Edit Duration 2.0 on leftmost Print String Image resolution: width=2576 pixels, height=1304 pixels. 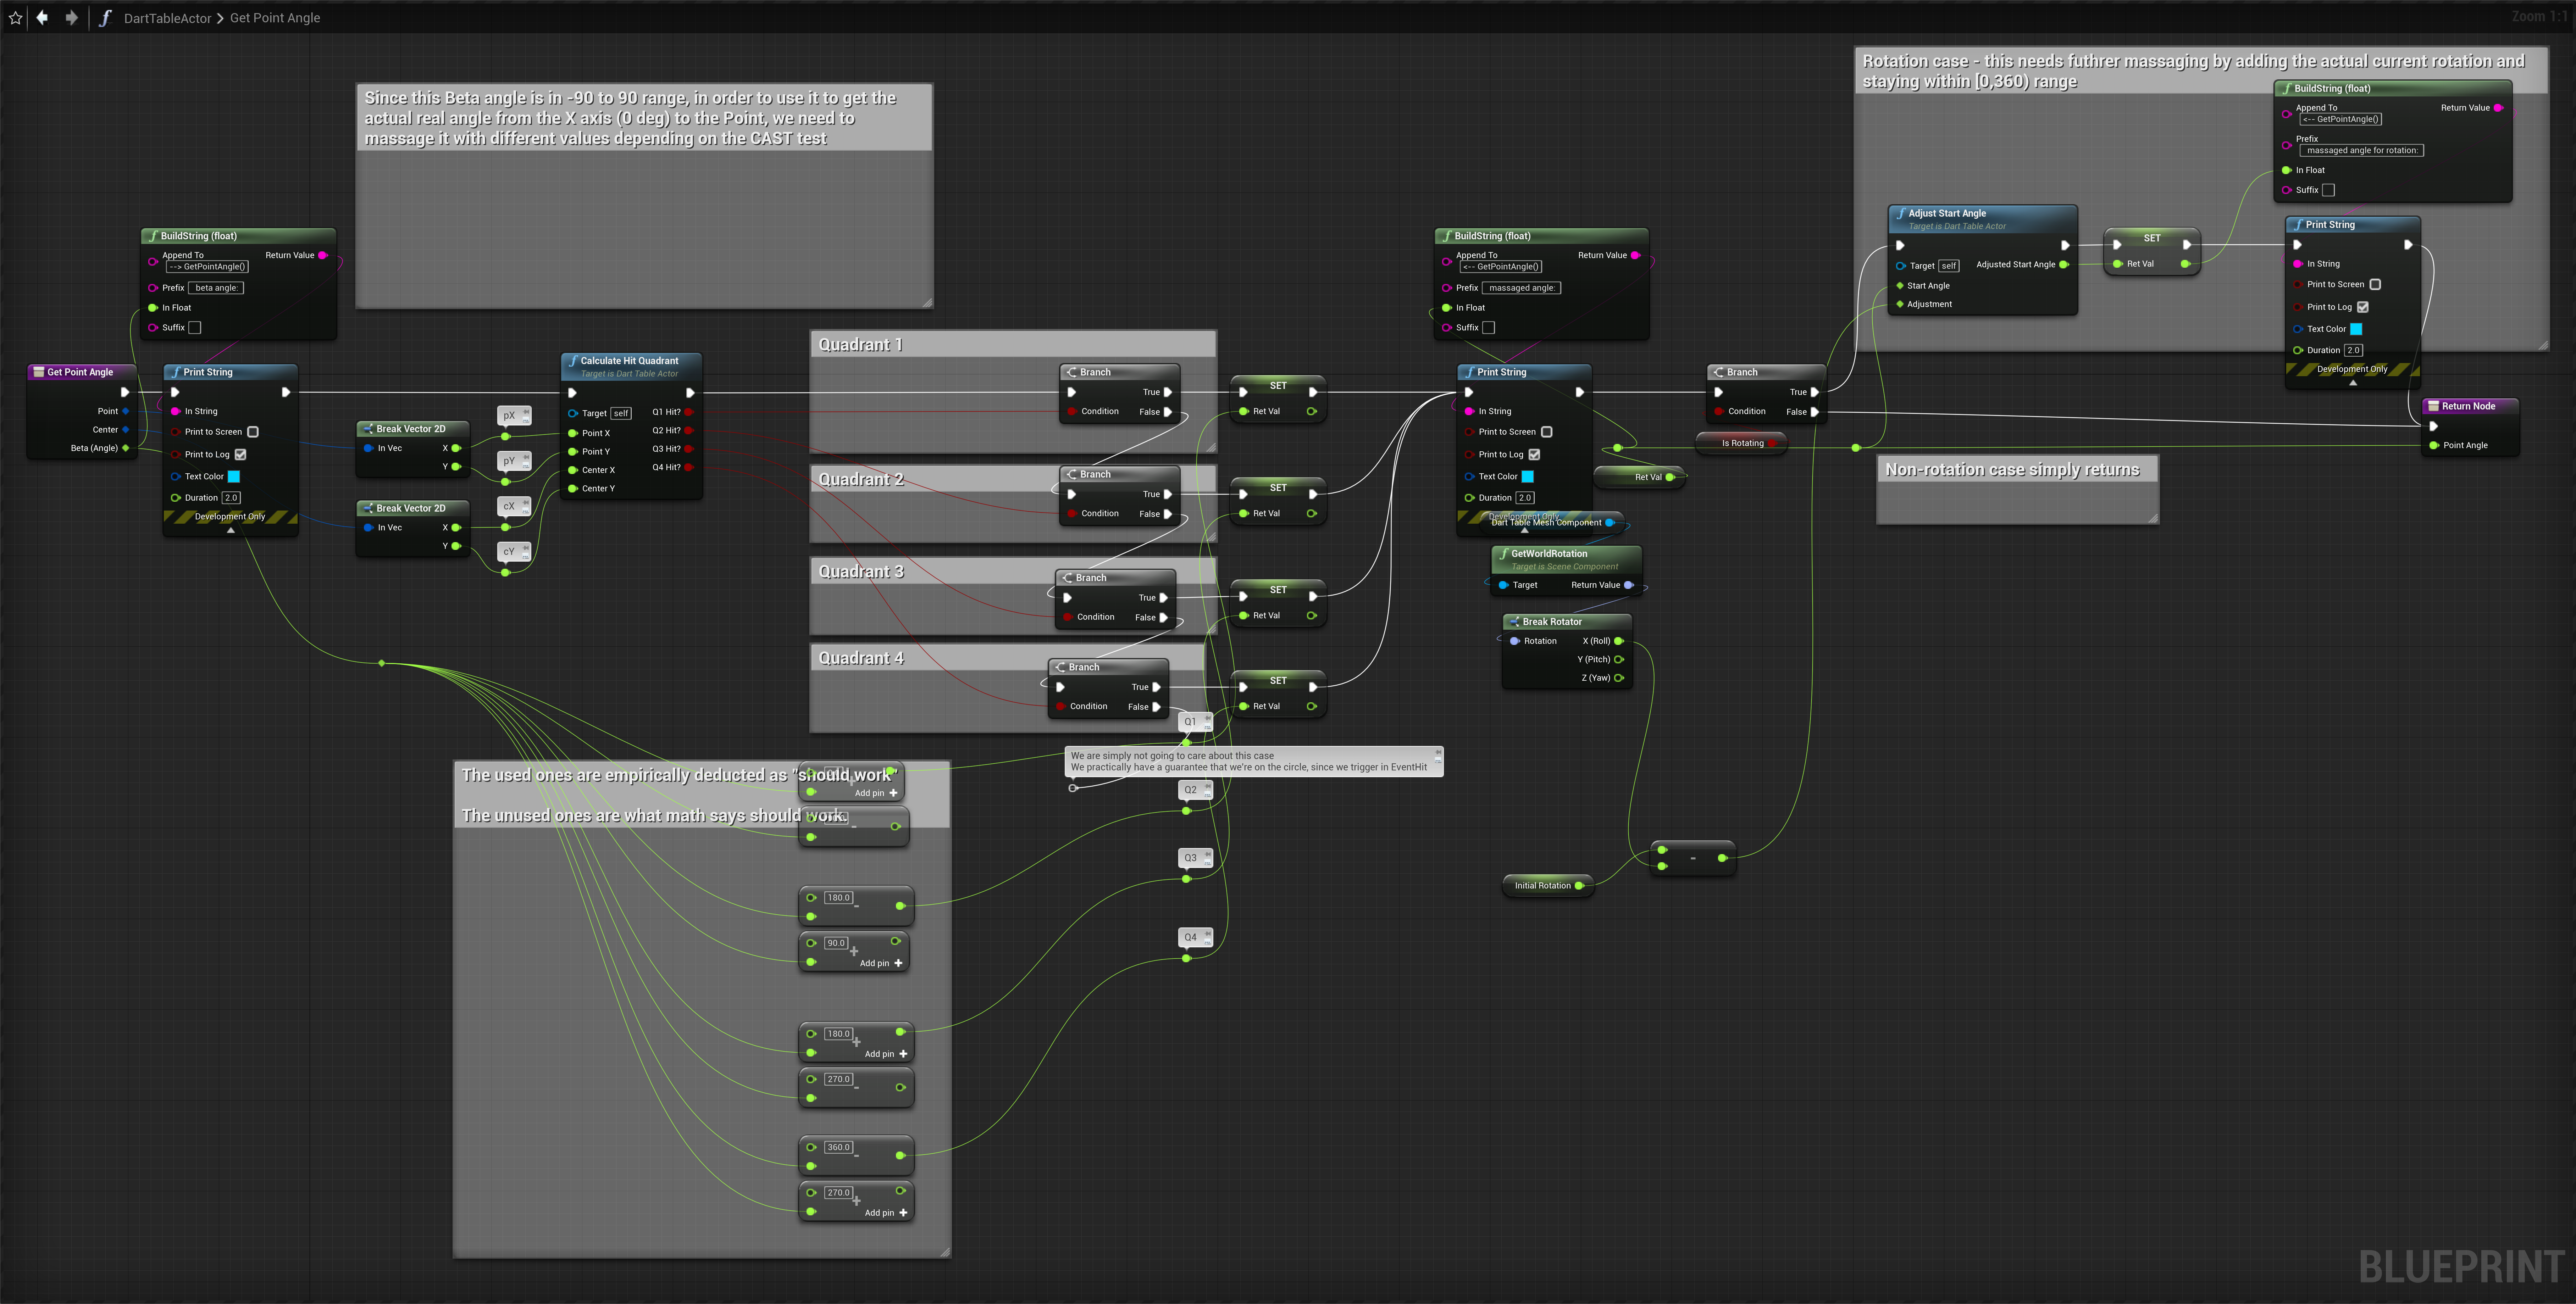(x=231, y=498)
